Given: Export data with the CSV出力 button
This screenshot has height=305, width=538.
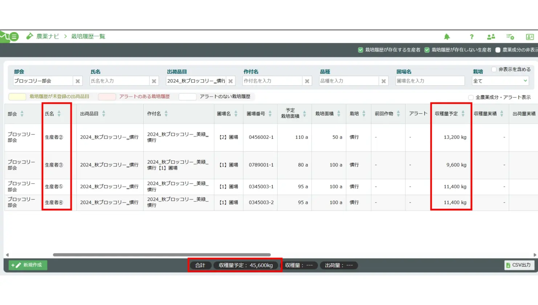Looking at the screenshot, I should click(x=519, y=265).
